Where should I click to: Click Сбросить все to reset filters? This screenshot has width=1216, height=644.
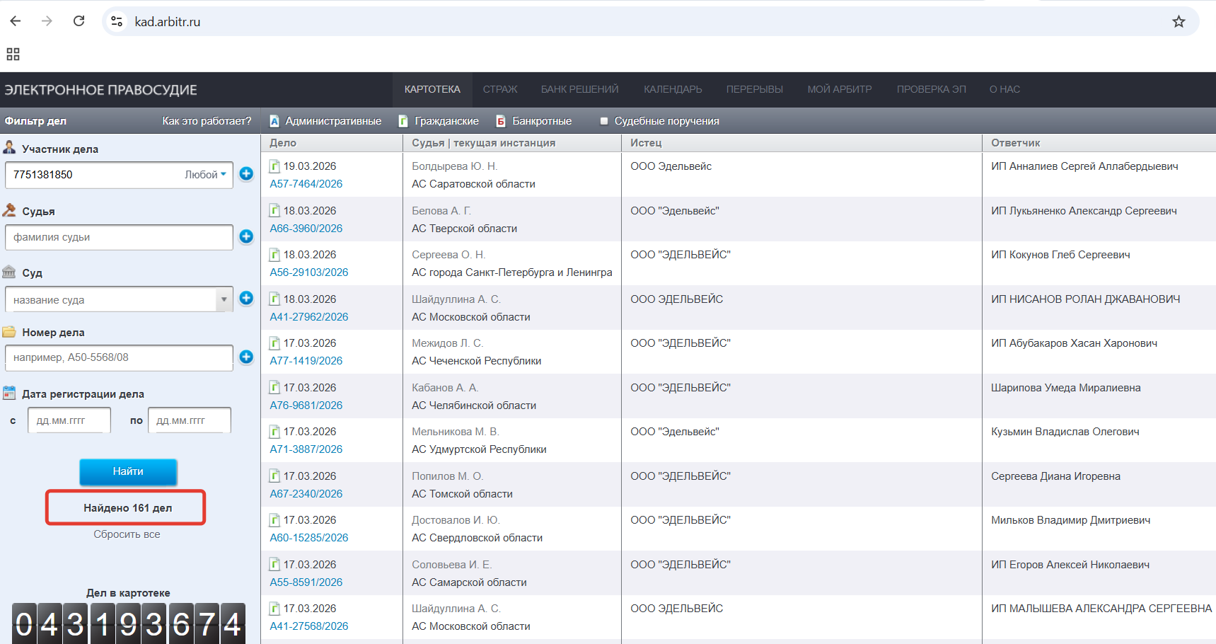(x=127, y=534)
